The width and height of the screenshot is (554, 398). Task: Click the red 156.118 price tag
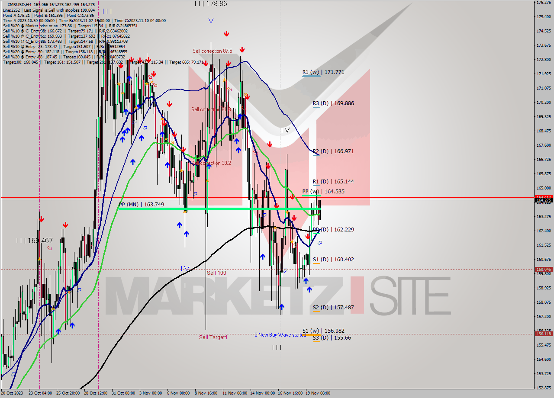pyautogui.click(x=544, y=334)
